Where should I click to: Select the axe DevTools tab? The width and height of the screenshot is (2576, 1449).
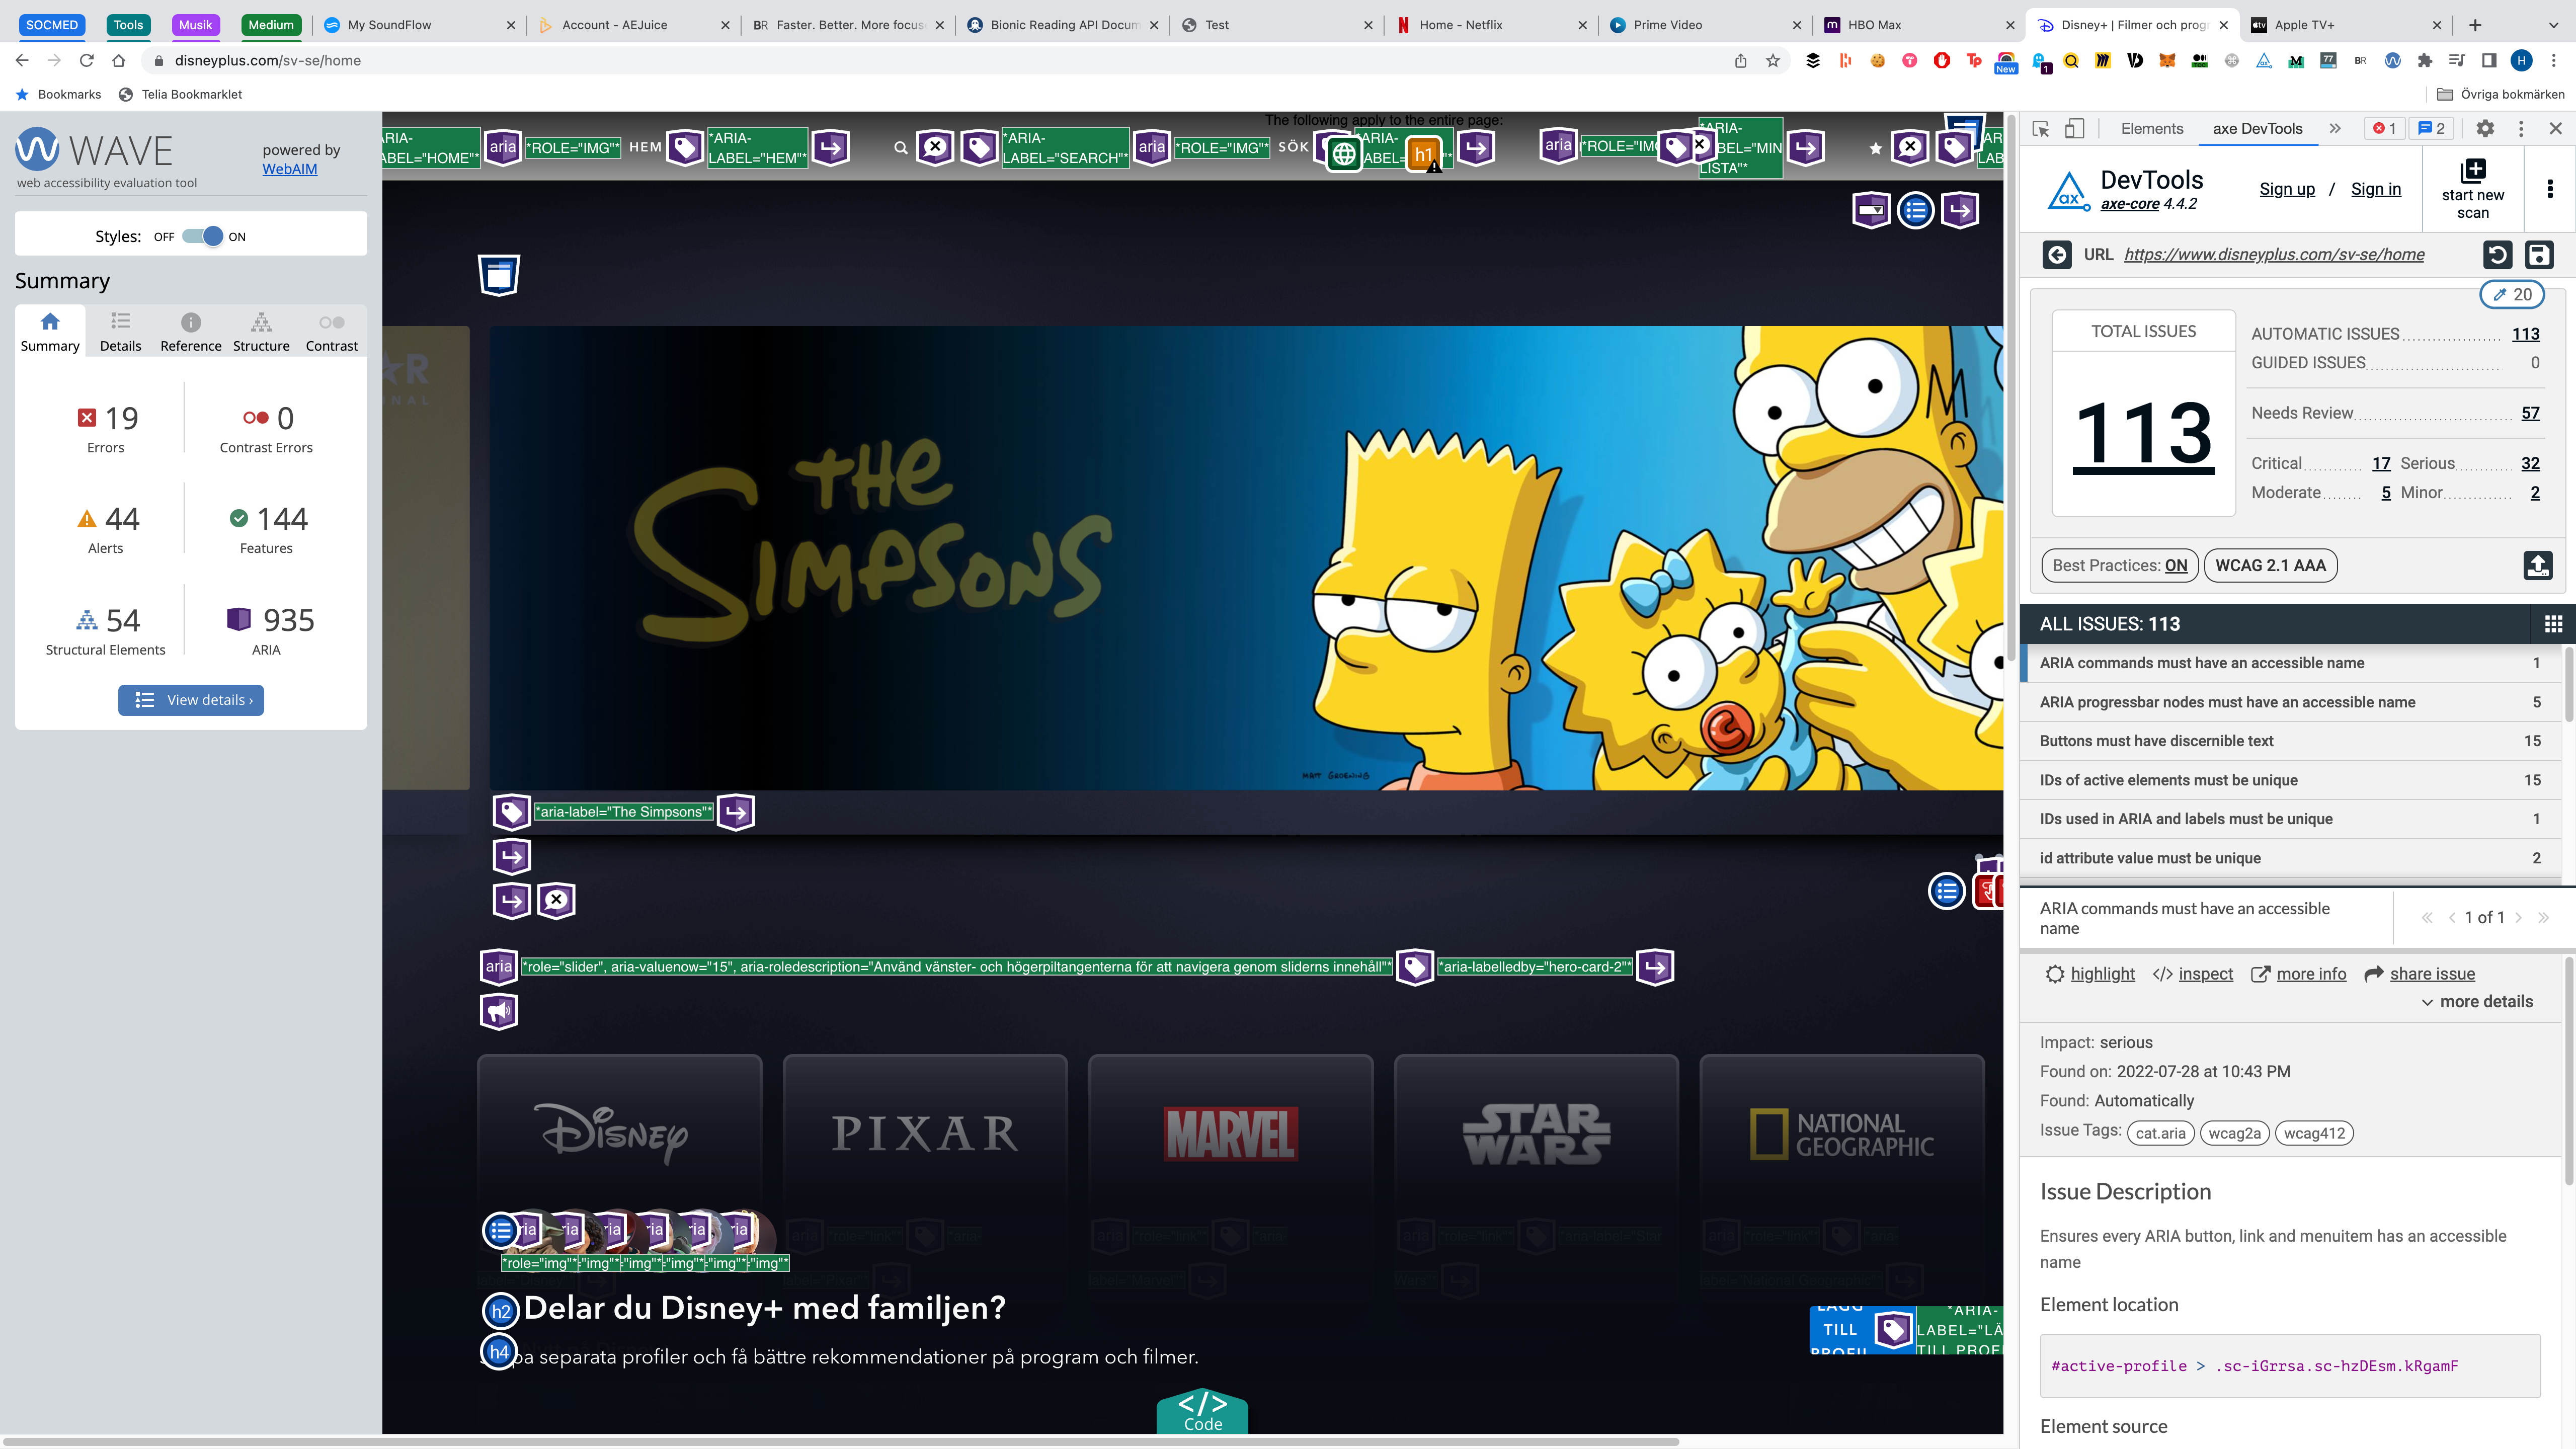(2257, 128)
